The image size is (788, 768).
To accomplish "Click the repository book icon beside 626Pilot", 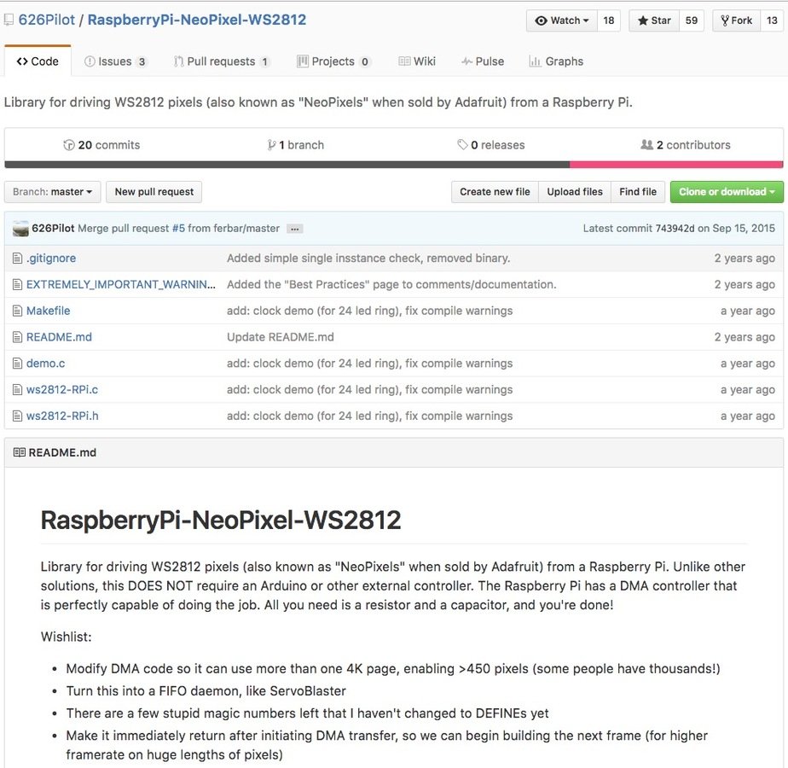I will click(9, 20).
